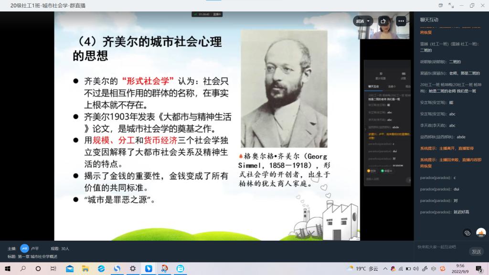The width and height of the screenshot is (489, 275).
Task: Open the 超清 video quality dropdown
Action: 362,21
